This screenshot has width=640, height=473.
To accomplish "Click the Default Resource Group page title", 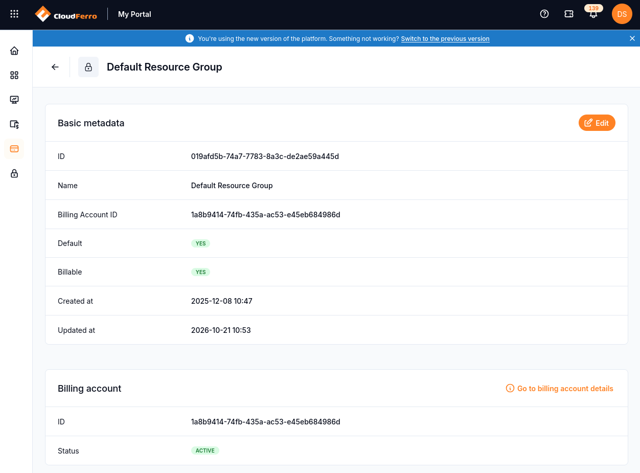I will (x=165, y=67).
